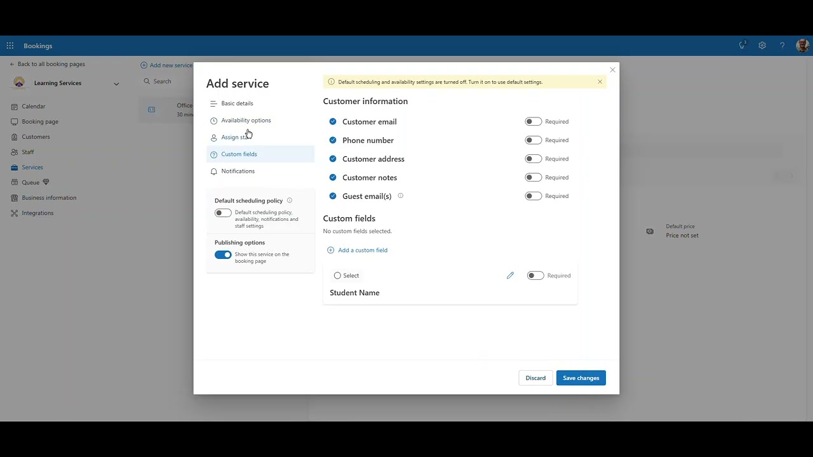This screenshot has height=457, width=813.
Task: Uncheck the Customer address checkbox
Action: pos(333,159)
